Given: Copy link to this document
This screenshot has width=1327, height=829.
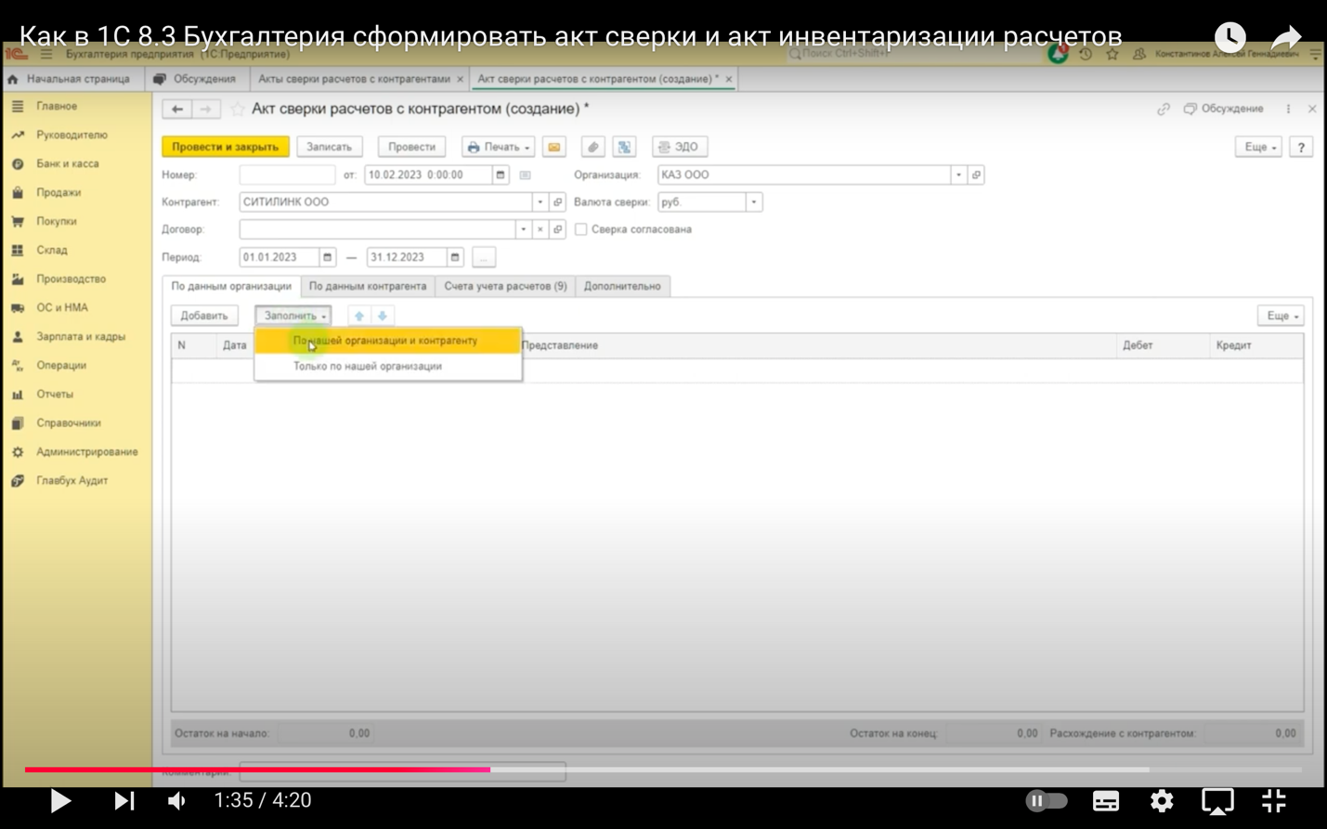Looking at the screenshot, I should click(1164, 109).
